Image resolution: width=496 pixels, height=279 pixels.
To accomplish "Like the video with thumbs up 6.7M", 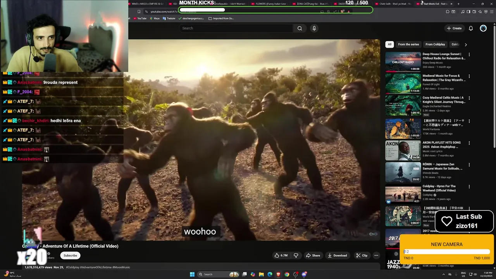I will click(281, 255).
